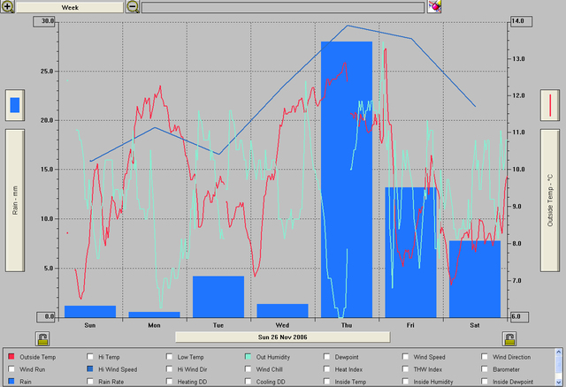Uncheck the Out Humidity series

[x=250, y=357]
